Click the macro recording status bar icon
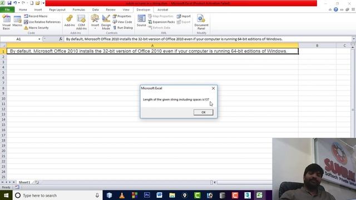Viewport: 356px width, 200px height. tap(17, 187)
